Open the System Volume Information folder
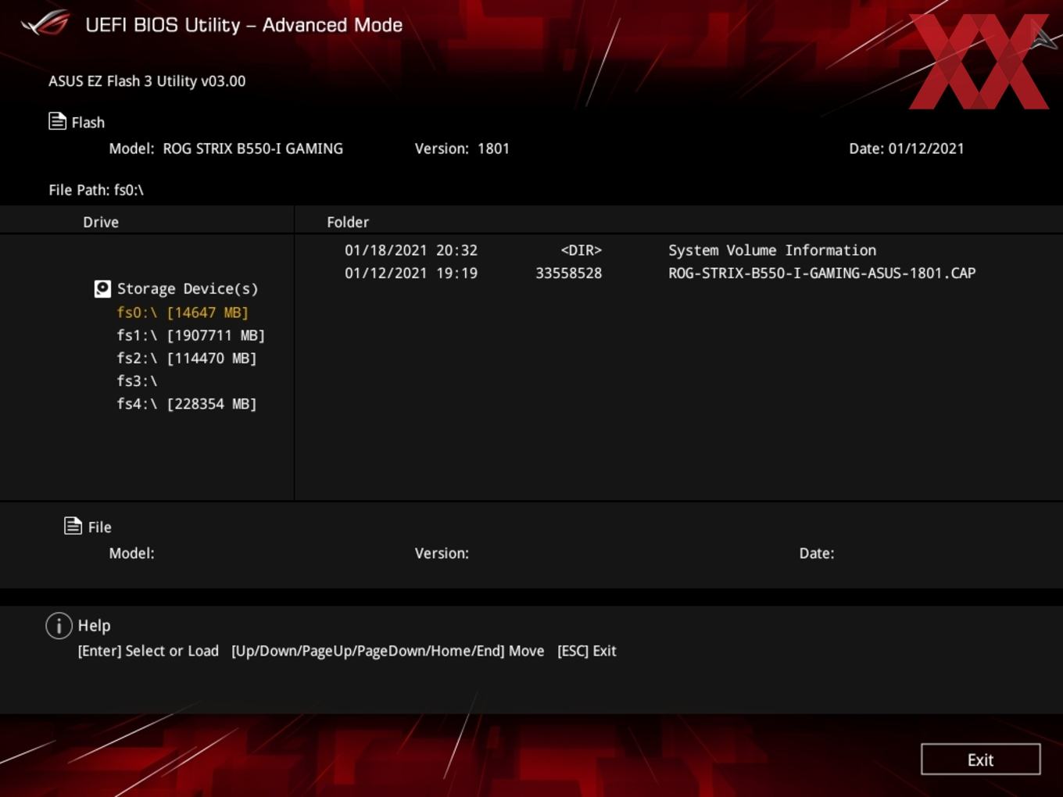This screenshot has height=797, width=1063. click(x=772, y=250)
